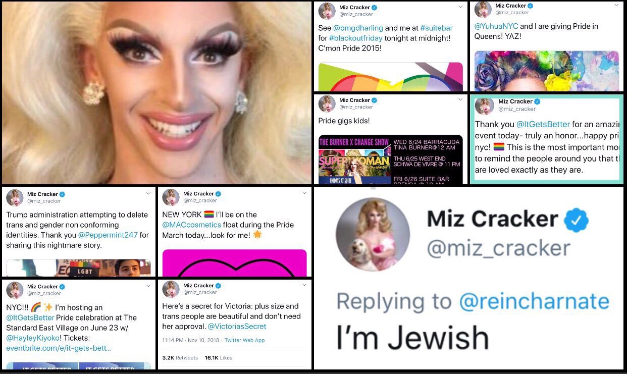The image size is (627, 374).
Task: Open the @reincharnate mention link
Action: point(534,301)
